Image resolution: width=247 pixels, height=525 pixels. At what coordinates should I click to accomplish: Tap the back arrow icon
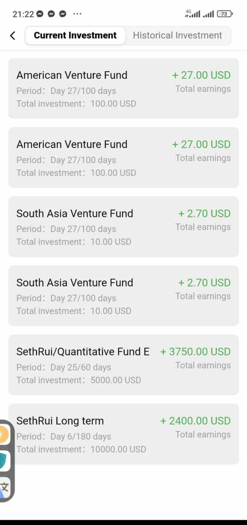tap(13, 35)
